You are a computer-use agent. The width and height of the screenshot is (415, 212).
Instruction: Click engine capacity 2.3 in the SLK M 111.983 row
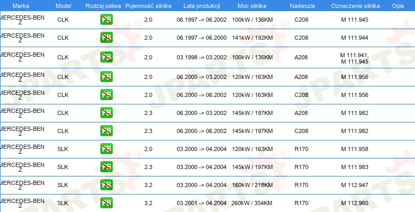[x=148, y=167]
